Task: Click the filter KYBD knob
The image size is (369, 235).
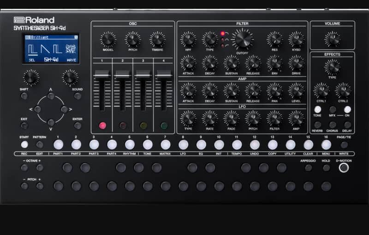Action: pos(296,40)
